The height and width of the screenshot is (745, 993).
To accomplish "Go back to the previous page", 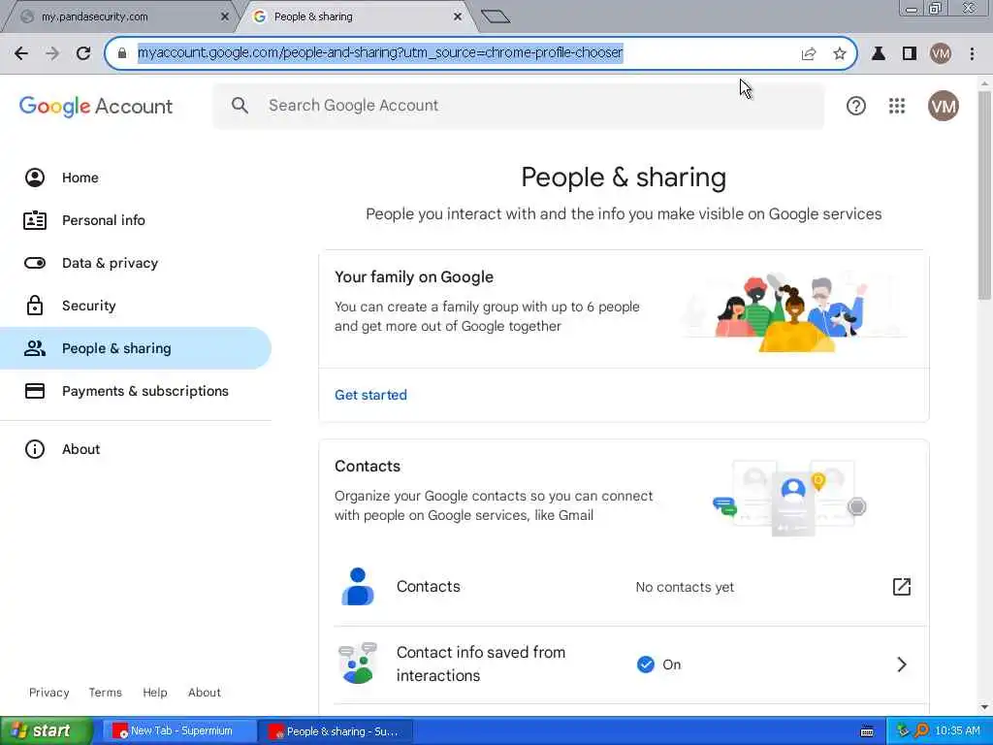I will (x=21, y=54).
